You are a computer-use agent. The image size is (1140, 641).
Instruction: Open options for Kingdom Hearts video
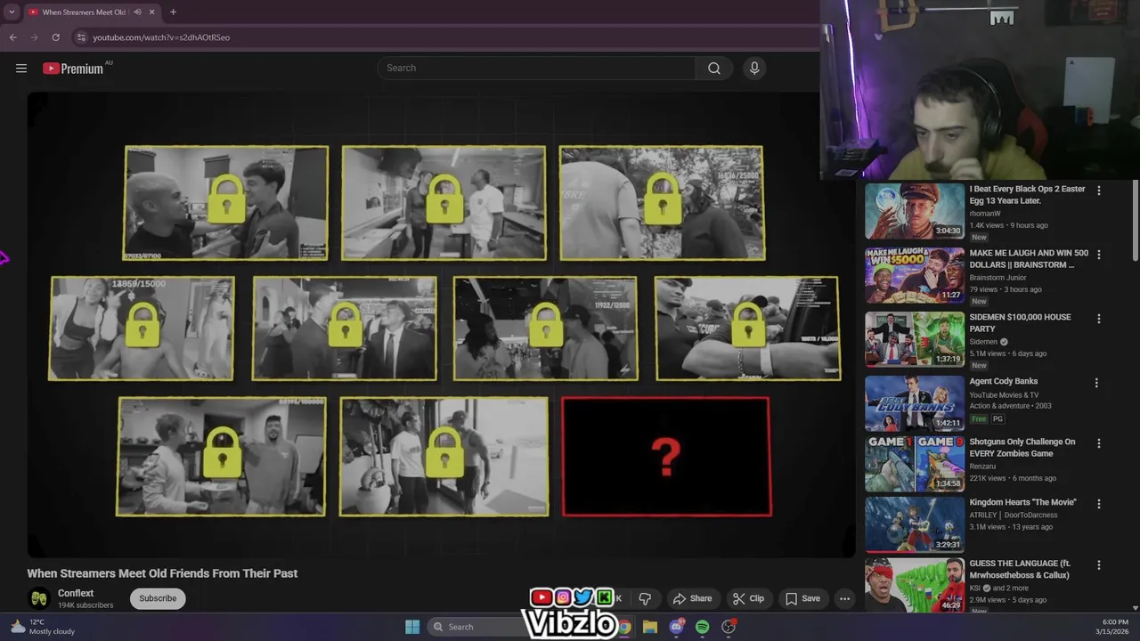(x=1098, y=504)
